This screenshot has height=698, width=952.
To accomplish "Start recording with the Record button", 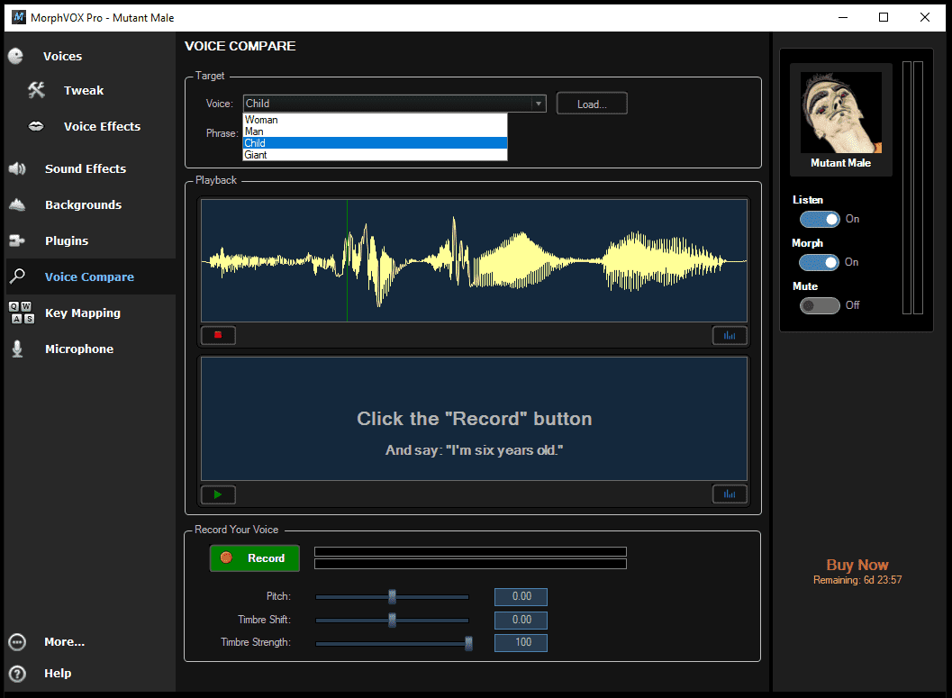I will (x=254, y=557).
